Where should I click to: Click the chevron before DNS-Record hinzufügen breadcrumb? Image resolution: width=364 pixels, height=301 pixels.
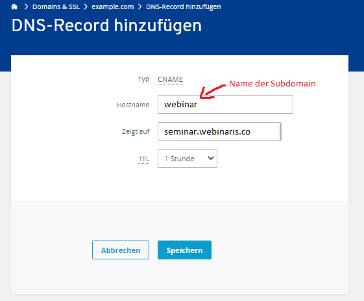pyautogui.click(x=140, y=7)
